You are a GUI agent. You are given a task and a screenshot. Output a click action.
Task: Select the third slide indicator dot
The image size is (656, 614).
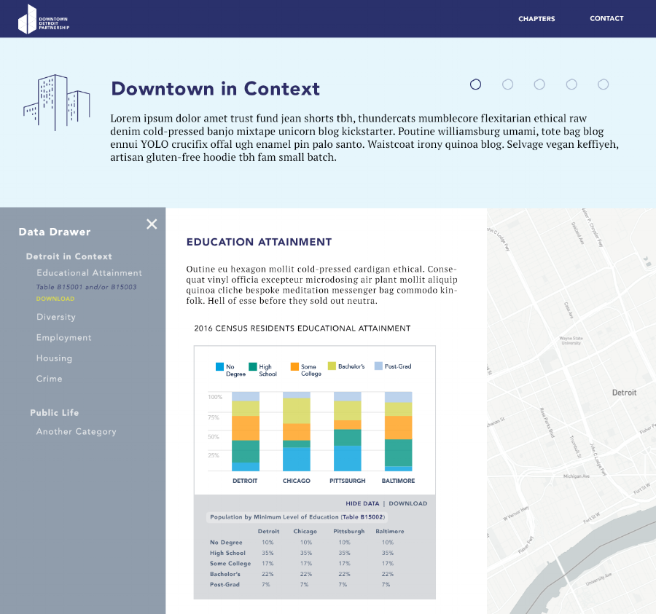click(x=539, y=84)
